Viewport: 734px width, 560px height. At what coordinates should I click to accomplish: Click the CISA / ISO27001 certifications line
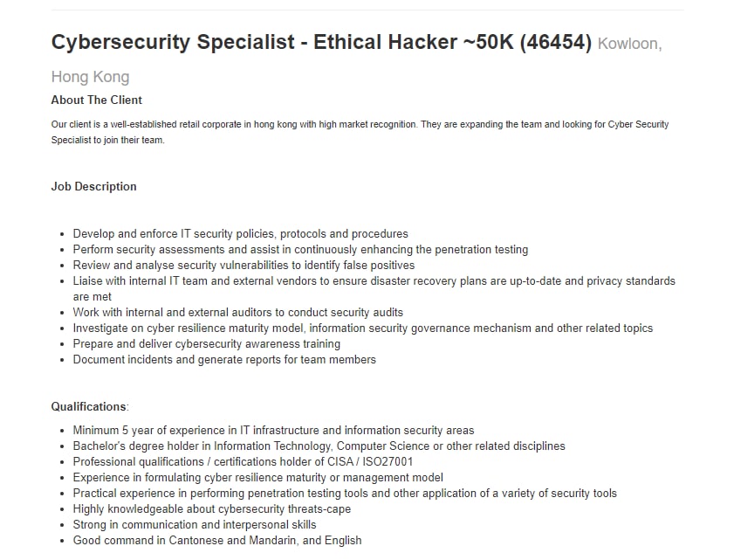click(243, 462)
